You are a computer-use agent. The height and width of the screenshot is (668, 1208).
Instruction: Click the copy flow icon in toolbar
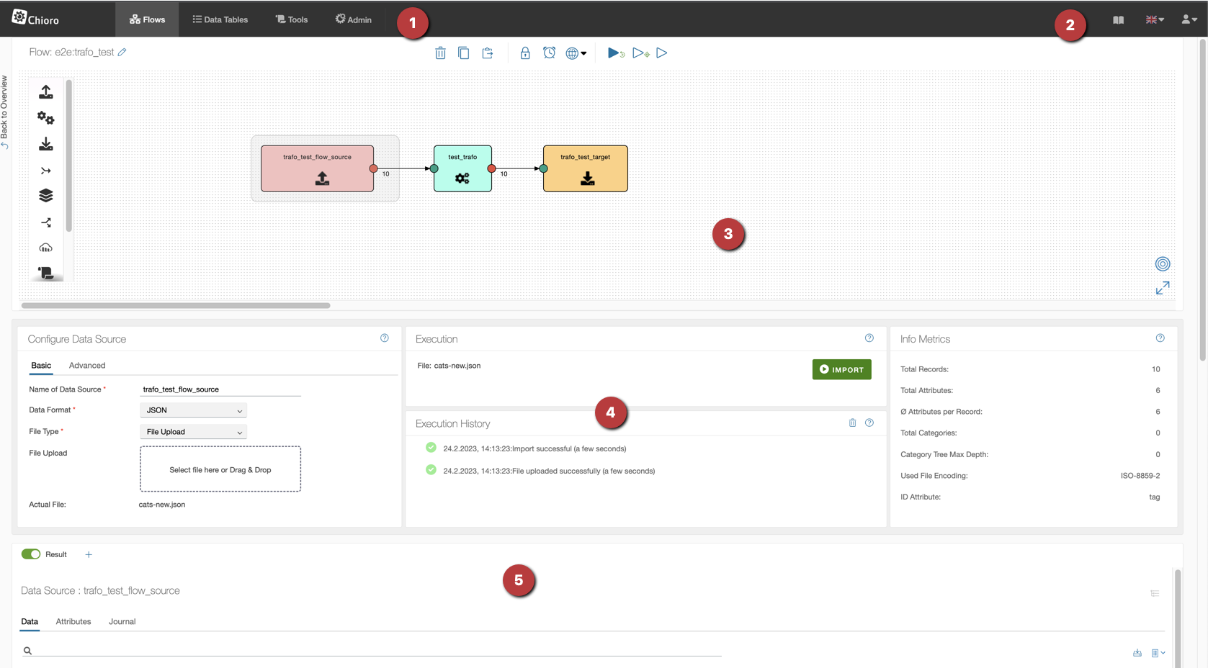pos(464,53)
